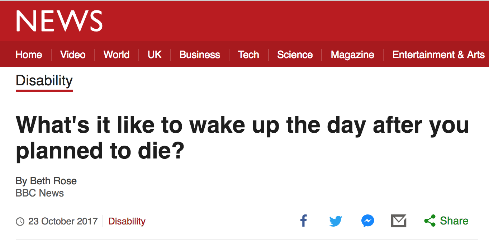Select Science in the navigation bar
489x251 pixels.
[295, 55]
